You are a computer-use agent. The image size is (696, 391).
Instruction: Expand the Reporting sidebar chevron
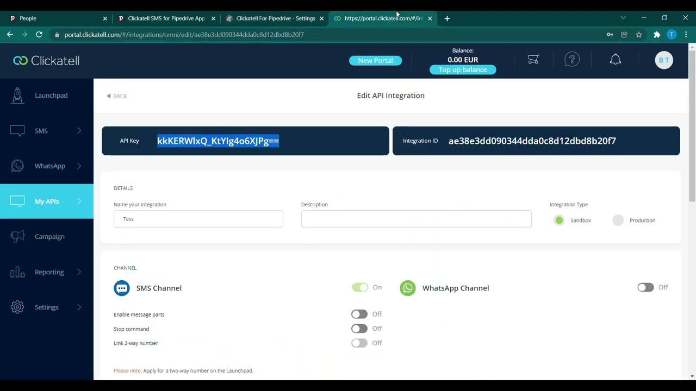point(79,272)
